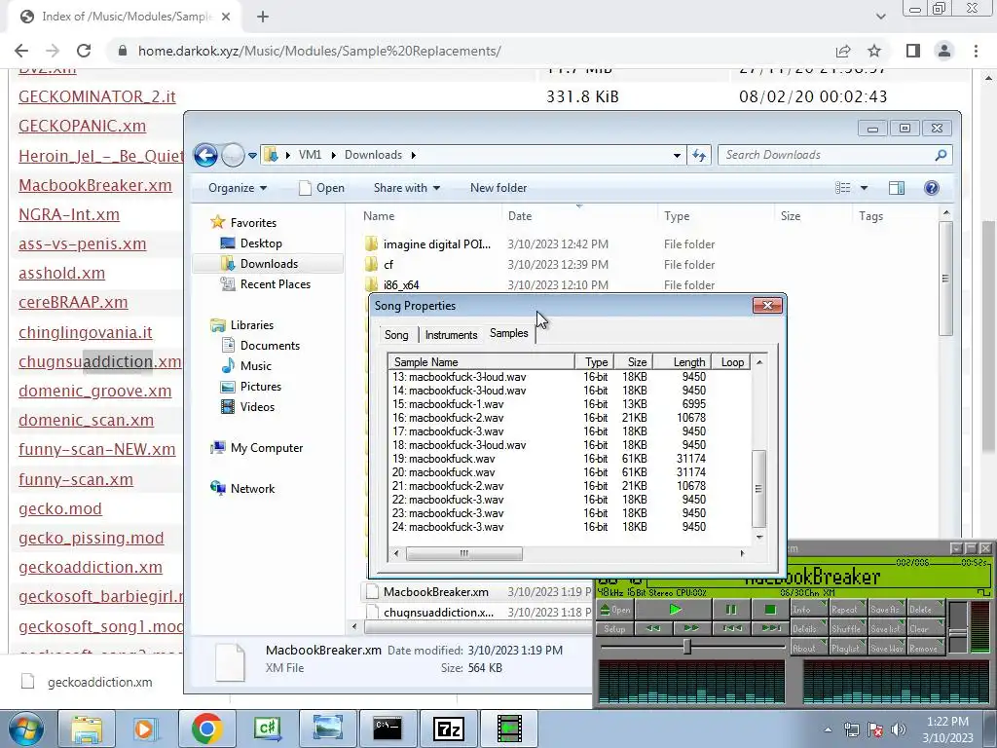Toggle Shuffle in the module player
997x748 pixels.
pyautogui.click(x=847, y=628)
